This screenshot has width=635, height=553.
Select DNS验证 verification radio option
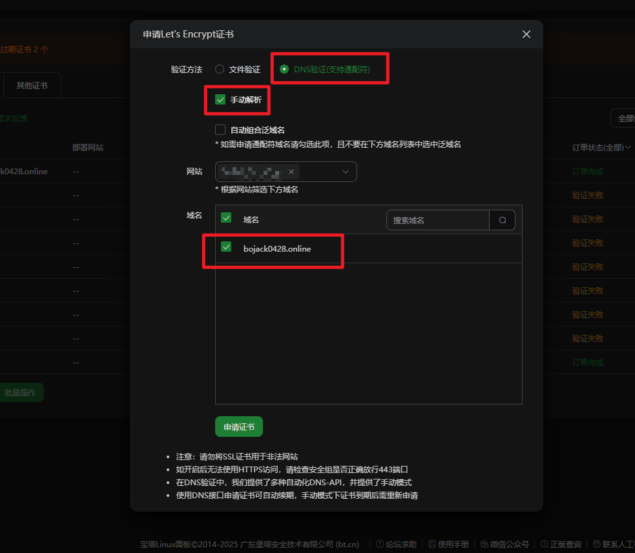coord(284,69)
